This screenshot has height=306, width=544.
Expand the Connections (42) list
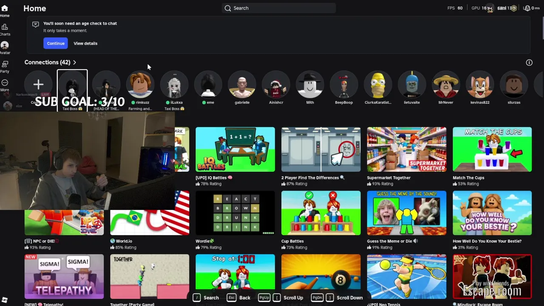pos(50,62)
